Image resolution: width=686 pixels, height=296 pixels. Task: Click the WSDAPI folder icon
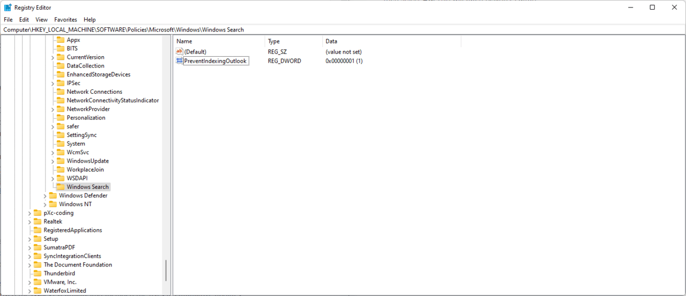coord(60,178)
